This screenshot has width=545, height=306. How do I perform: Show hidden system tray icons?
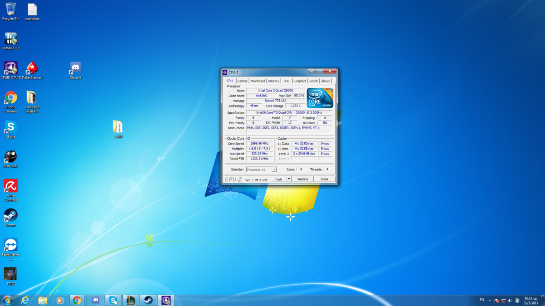pyautogui.click(x=490, y=301)
